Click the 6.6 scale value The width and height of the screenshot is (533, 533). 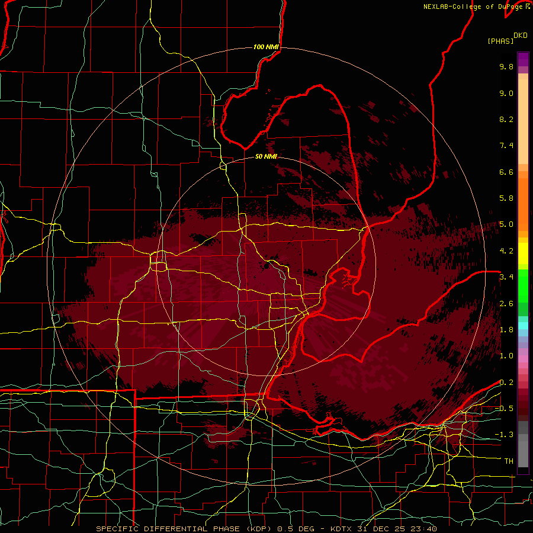pos(506,172)
